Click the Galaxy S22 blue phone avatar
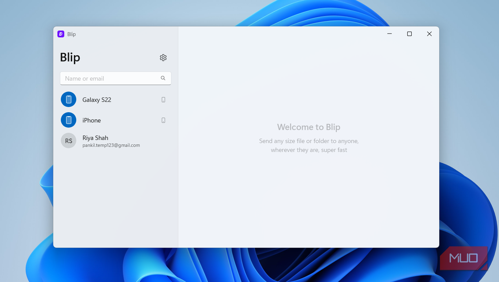Screen dimensions: 499x282 [68, 99]
